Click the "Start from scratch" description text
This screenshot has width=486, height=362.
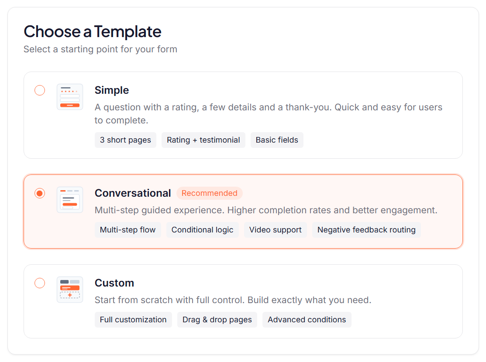pyautogui.click(x=233, y=300)
